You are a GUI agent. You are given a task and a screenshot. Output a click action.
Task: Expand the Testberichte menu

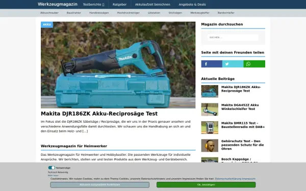(93, 4)
